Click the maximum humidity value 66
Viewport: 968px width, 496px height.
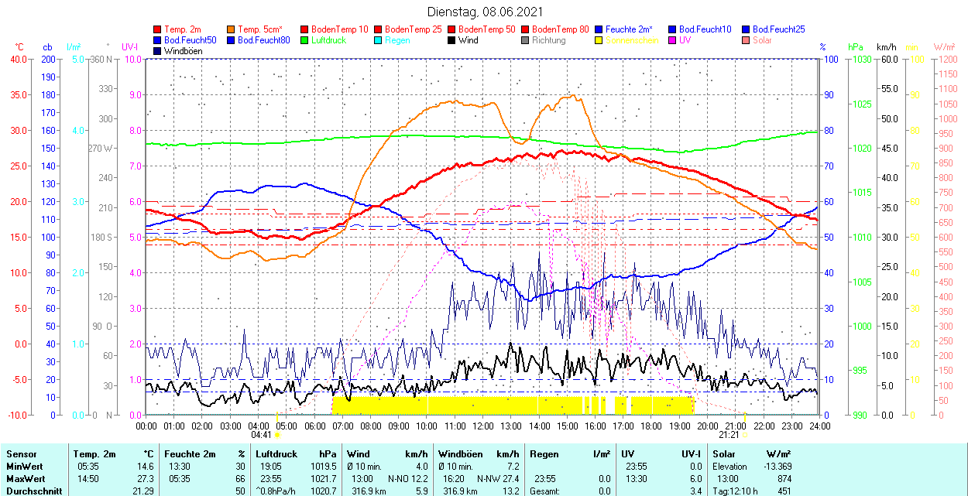(x=239, y=479)
